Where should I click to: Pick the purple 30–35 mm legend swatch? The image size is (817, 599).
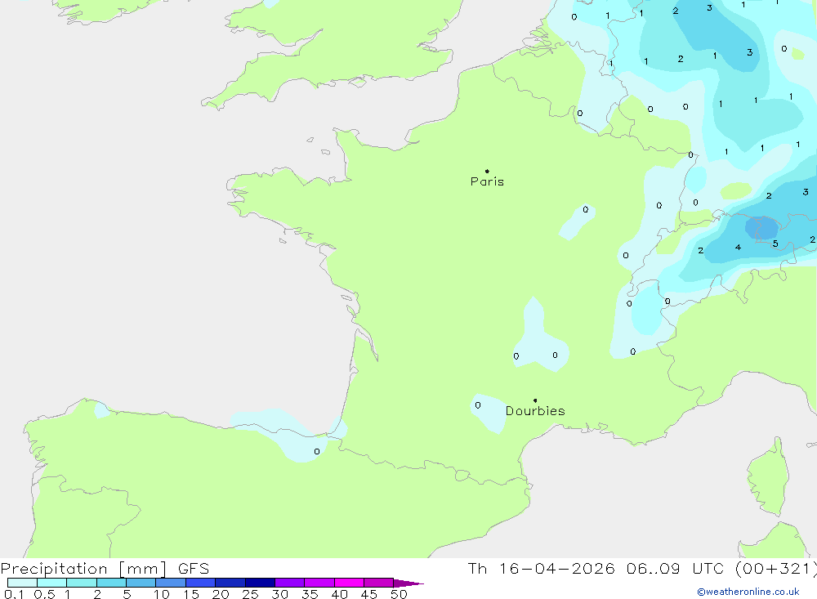click(x=290, y=583)
